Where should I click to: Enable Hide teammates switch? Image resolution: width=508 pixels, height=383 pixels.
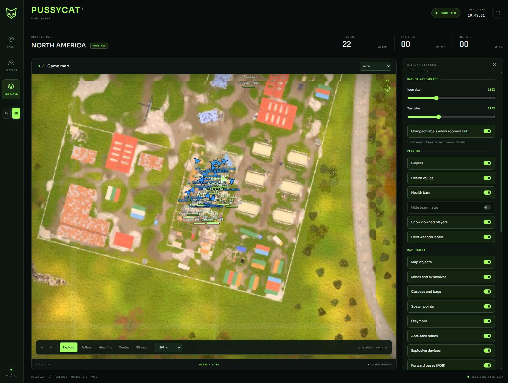pos(487,207)
